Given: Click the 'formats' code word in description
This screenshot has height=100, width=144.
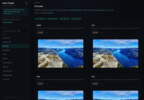Looking at the screenshot, I should point(50,13).
